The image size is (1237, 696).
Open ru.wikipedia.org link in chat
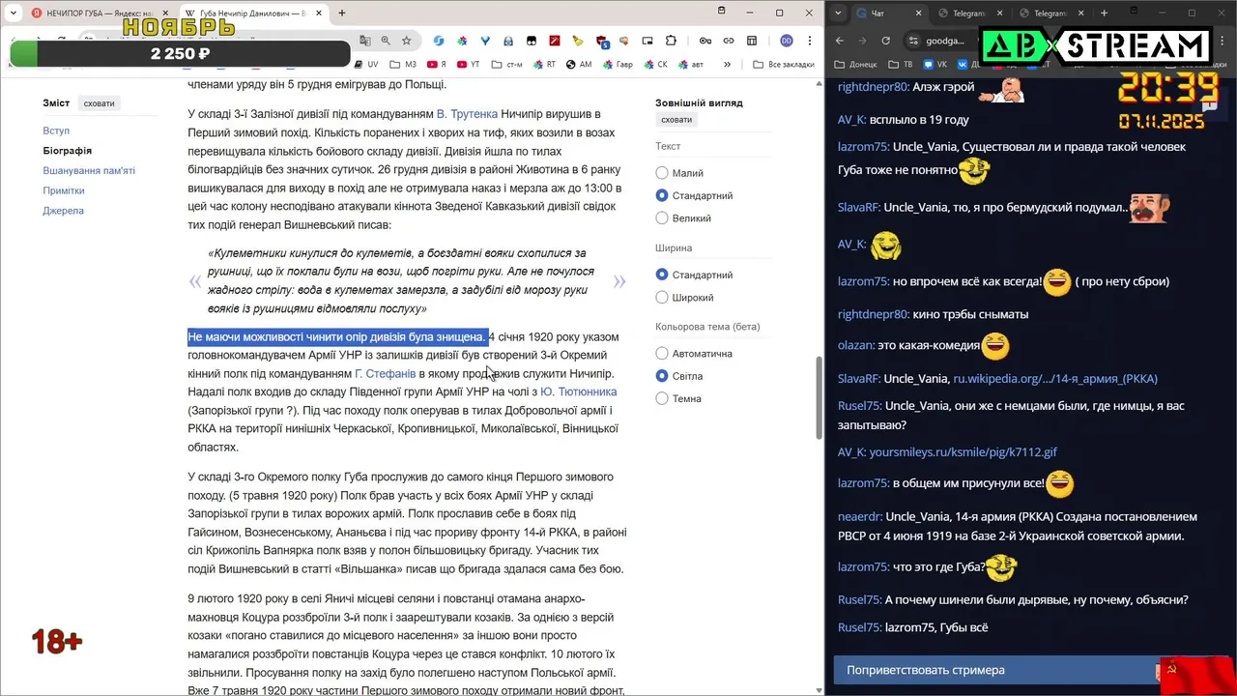pyautogui.click(x=1055, y=378)
